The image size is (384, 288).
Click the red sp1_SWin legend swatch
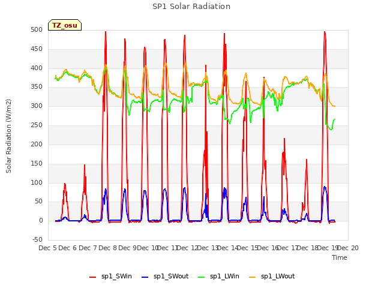pyautogui.click(x=93, y=277)
